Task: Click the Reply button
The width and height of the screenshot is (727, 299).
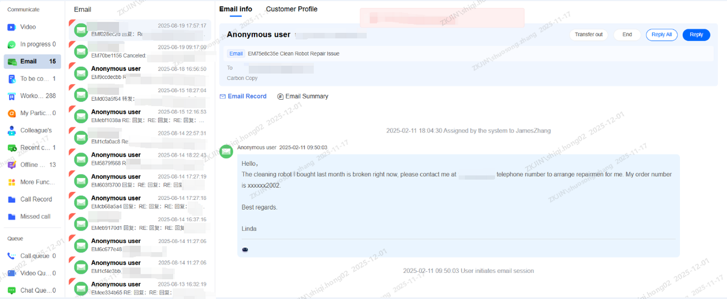Action: [x=696, y=35]
